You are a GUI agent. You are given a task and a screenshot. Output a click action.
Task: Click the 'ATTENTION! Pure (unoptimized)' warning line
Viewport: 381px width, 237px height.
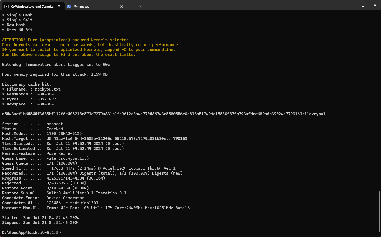point(66,40)
